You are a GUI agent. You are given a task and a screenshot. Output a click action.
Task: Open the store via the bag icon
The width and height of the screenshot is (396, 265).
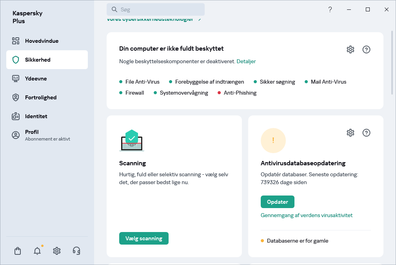(x=17, y=250)
